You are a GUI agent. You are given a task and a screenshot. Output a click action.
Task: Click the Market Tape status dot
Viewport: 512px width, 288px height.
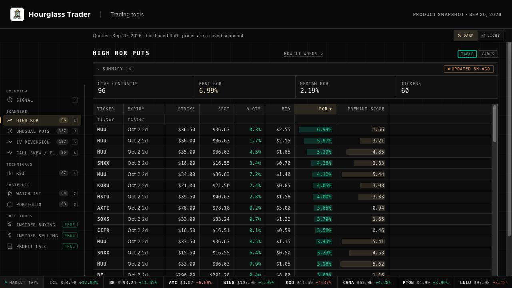pos(6,282)
